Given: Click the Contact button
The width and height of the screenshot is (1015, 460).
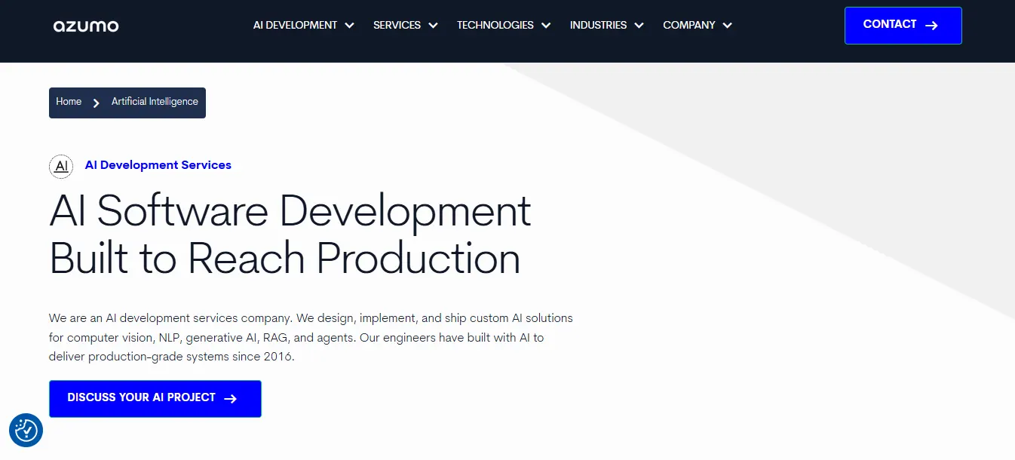Looking at the screenshot, I should click(x=903, y=26).
